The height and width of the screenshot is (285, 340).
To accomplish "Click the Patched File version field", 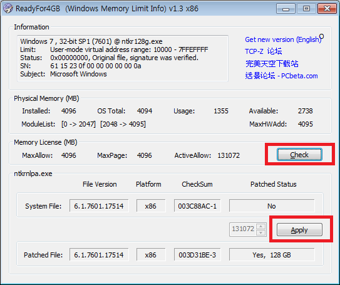I will [x=99, y=255].
